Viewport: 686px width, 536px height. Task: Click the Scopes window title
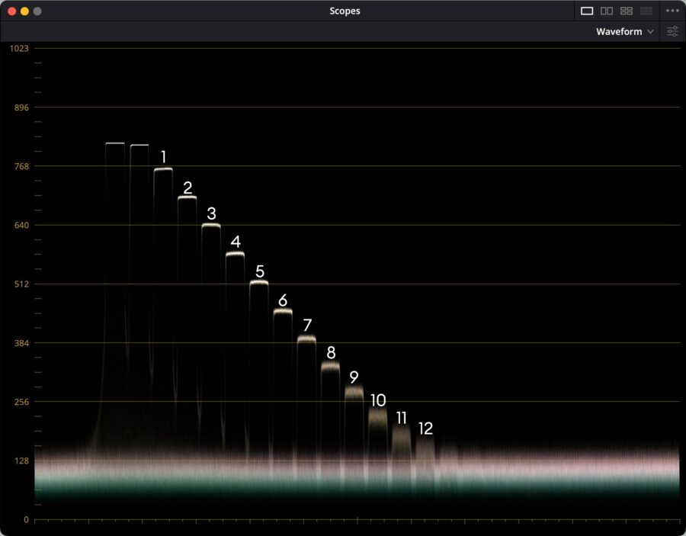pyautogui.click(x=345, y=11)
